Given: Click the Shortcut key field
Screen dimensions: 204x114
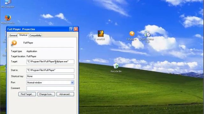Looking at the screenshot, I should tap(50, 76).
